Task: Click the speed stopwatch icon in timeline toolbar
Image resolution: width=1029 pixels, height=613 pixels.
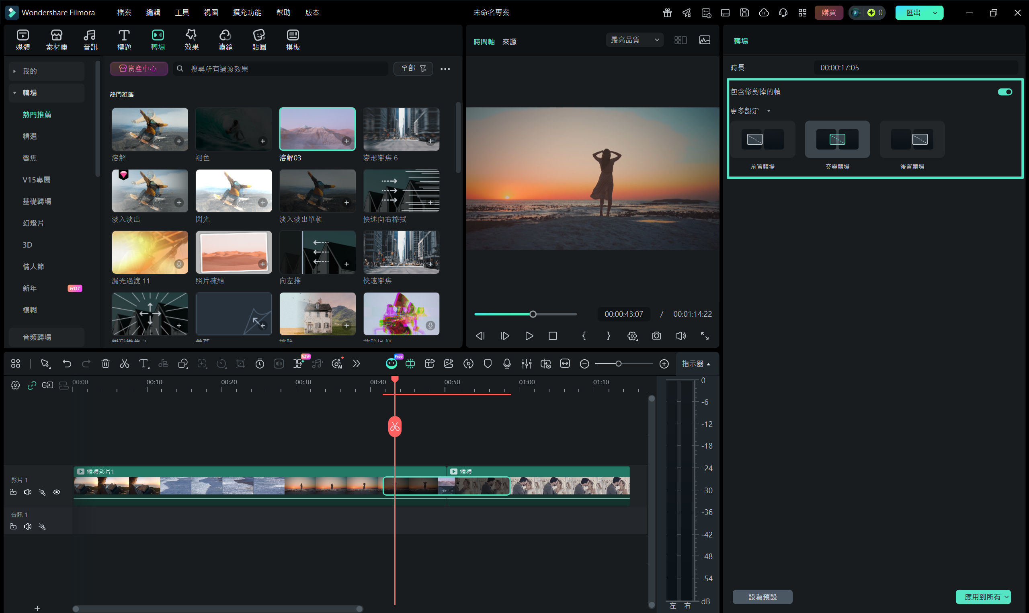Action: point(260,363)
